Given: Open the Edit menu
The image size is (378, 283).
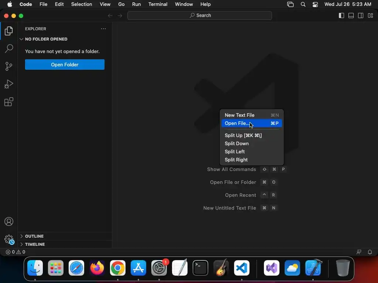Looking at the screenshot, I should (59, 4).
